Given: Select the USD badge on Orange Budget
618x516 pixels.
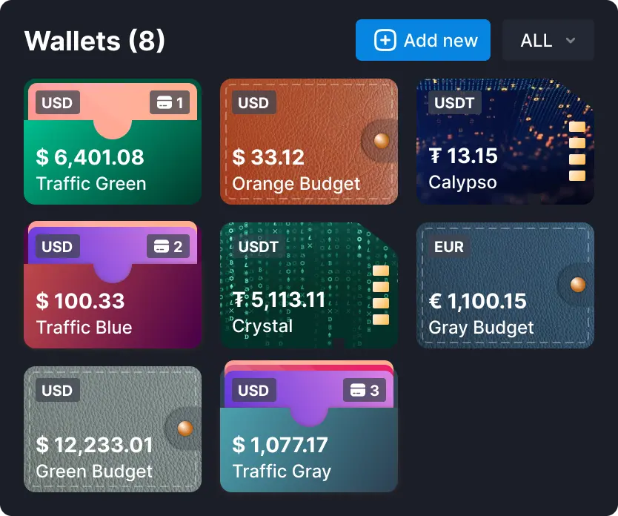Looking at the screenshot, I should [x=253, y=102].
